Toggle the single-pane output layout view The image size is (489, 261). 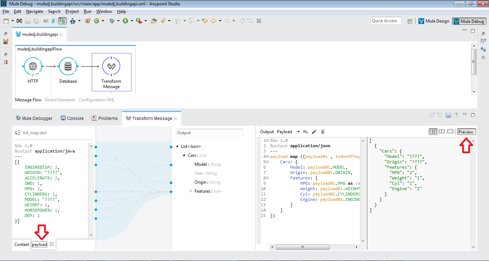pyautogui.click(x=450, y=132)
